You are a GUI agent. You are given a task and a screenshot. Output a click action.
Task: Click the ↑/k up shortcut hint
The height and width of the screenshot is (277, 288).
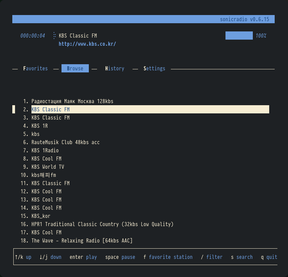click(23, 257)
